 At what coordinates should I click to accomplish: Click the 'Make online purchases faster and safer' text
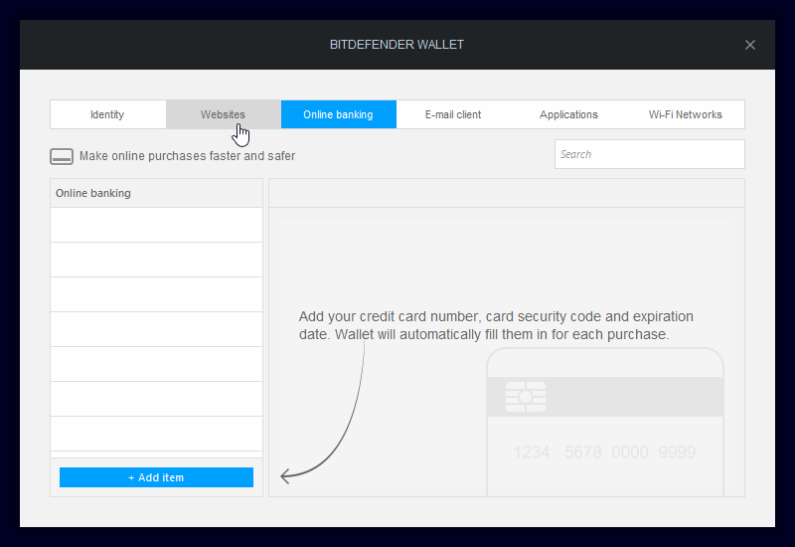click(187, 156)
